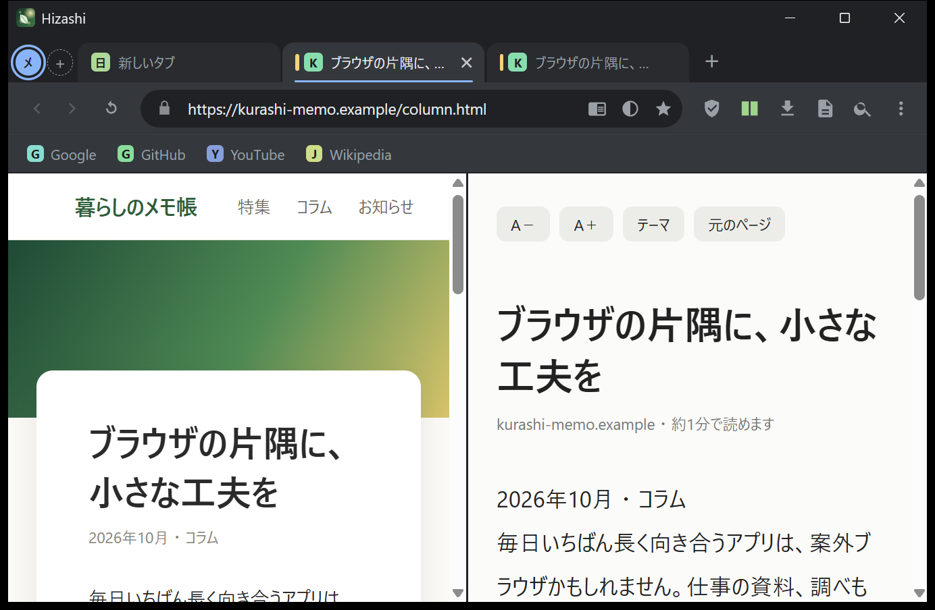Image resolution: width=935 pixels, height=610 pixels.
Task: Open the お知らせ navigation item
Action: pos(386,207)
